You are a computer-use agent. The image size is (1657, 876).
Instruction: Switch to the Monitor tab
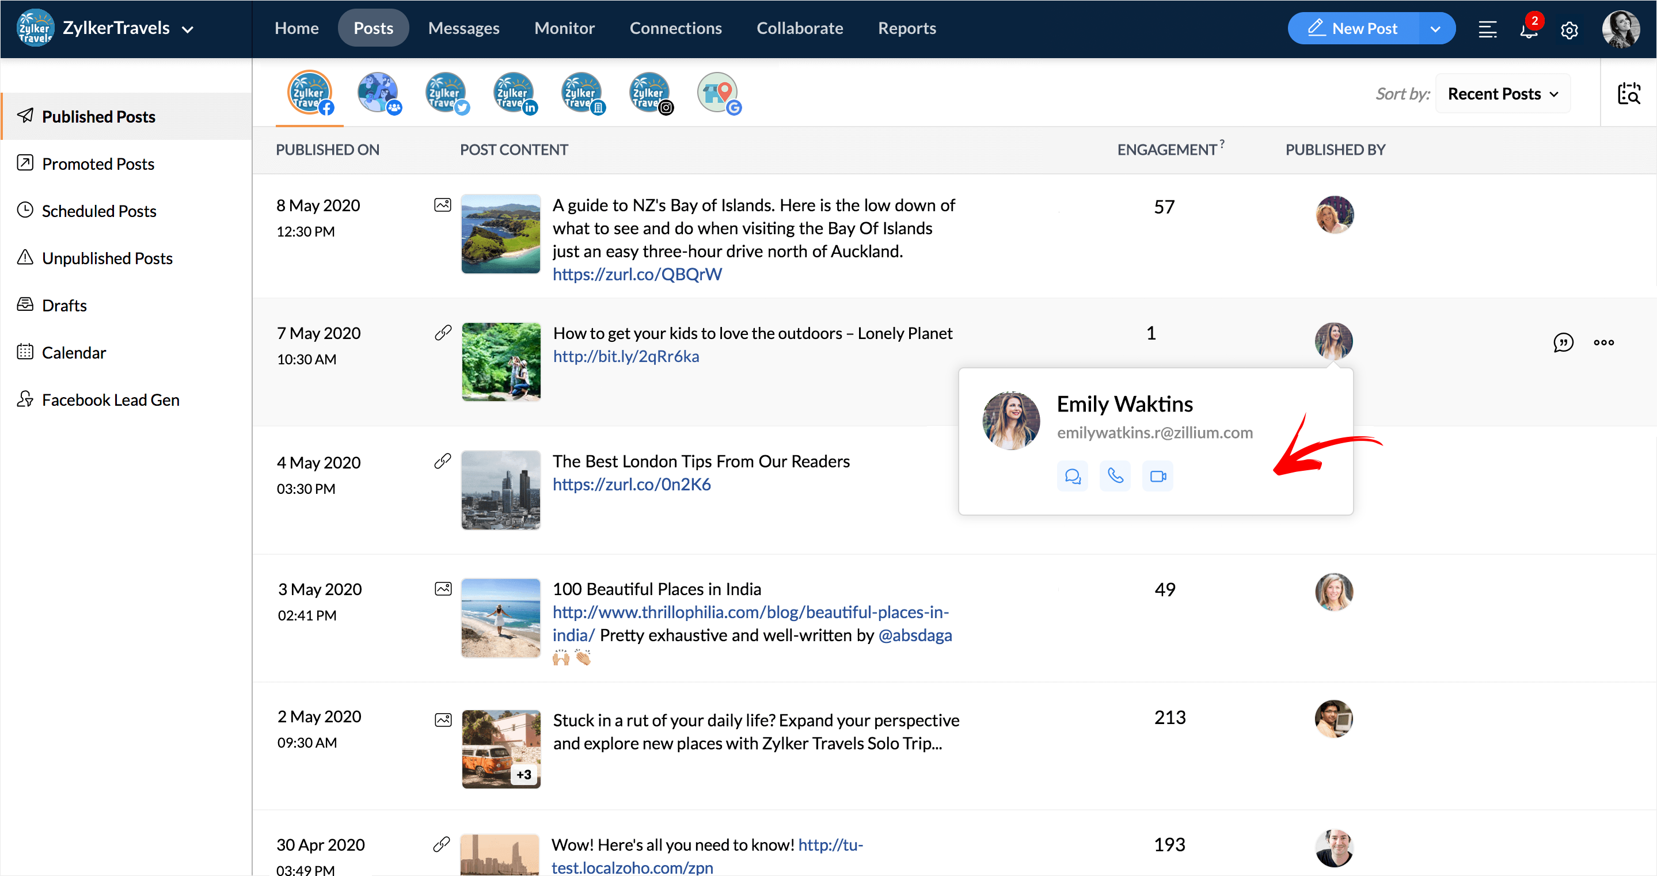click(x=564, y=28)
